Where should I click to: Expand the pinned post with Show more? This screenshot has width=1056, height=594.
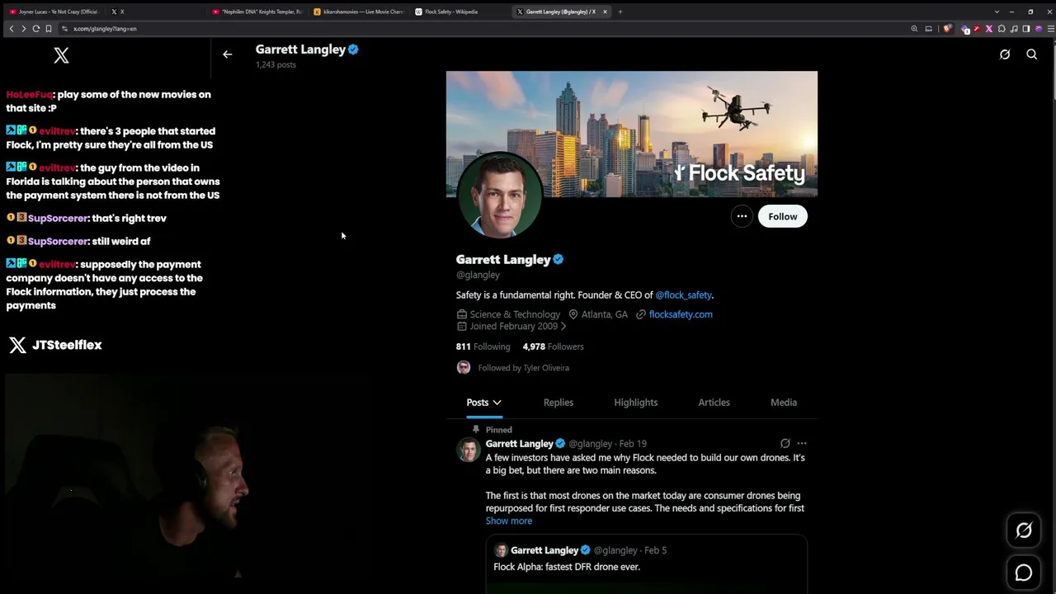[508, 521]
